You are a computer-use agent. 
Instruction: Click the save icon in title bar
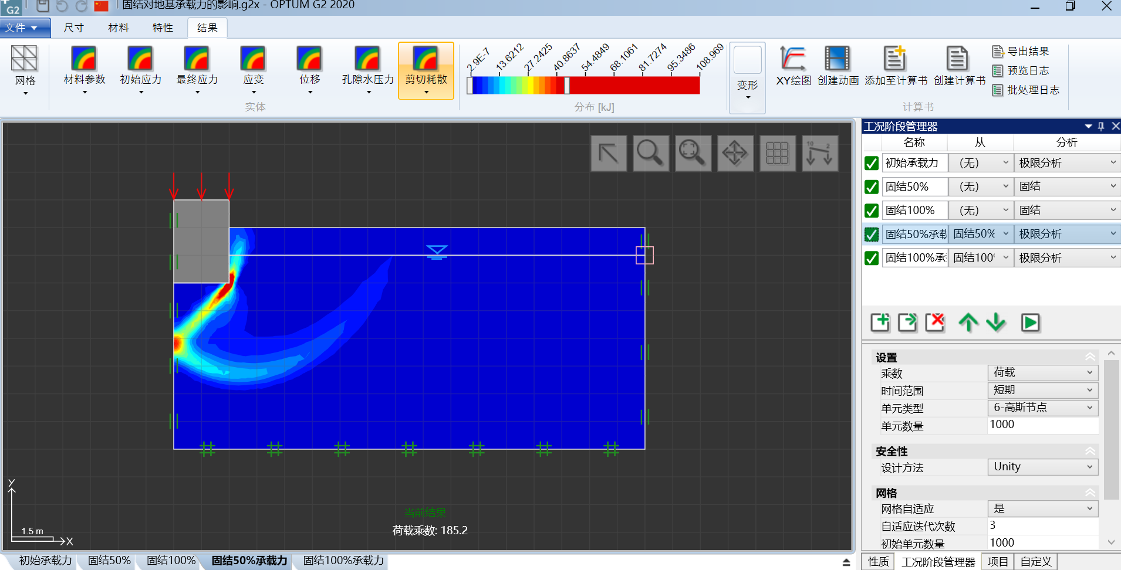[x=43, y=6]
